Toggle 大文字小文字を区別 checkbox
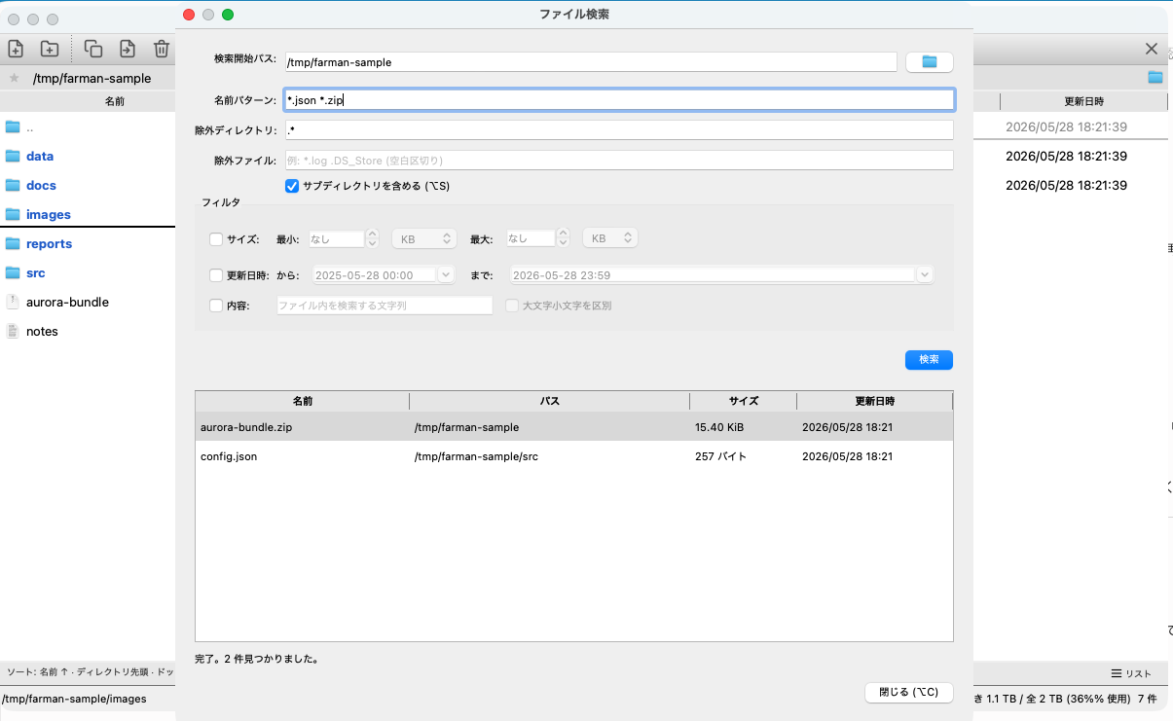This screenshot has height=721, width=1173. coord(512,306)
